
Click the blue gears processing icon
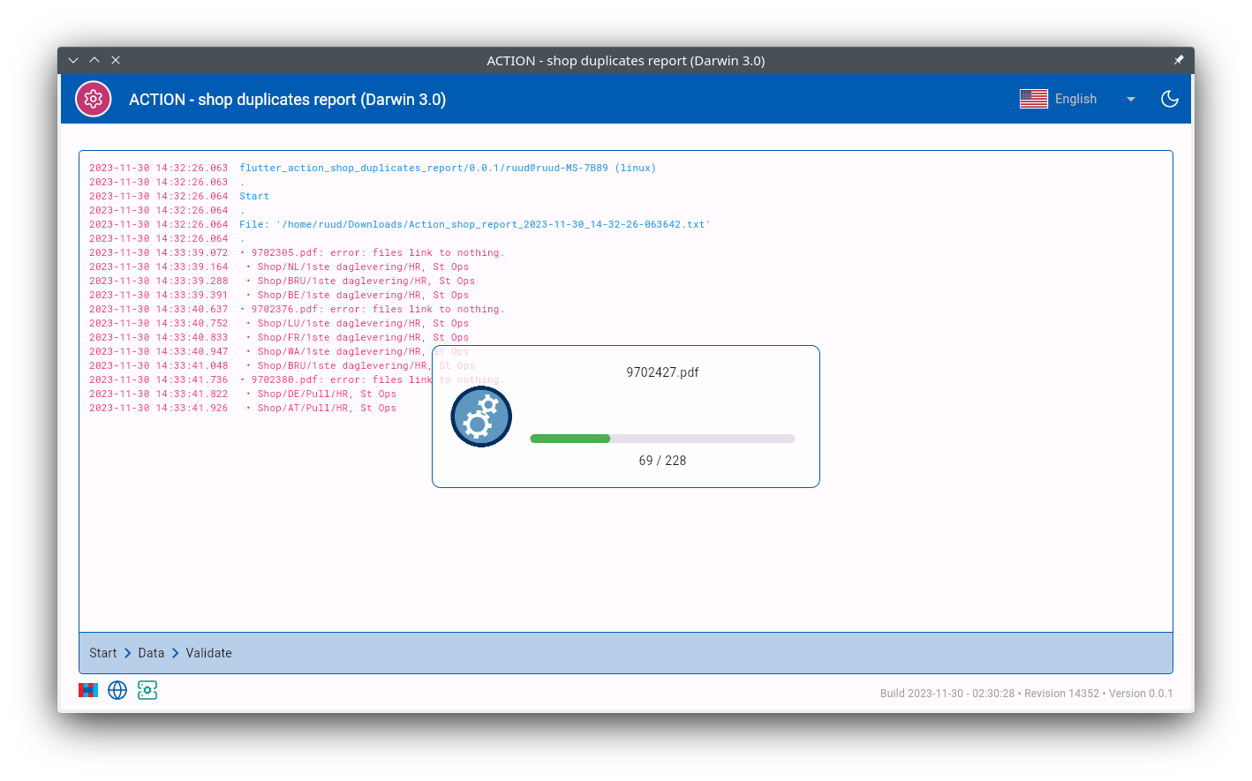(x=481, y=417)
